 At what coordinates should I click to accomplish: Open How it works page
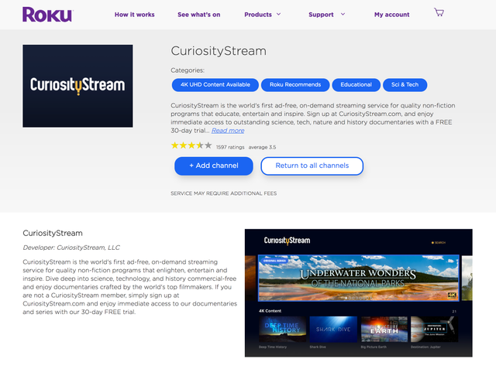pos(134,15)
